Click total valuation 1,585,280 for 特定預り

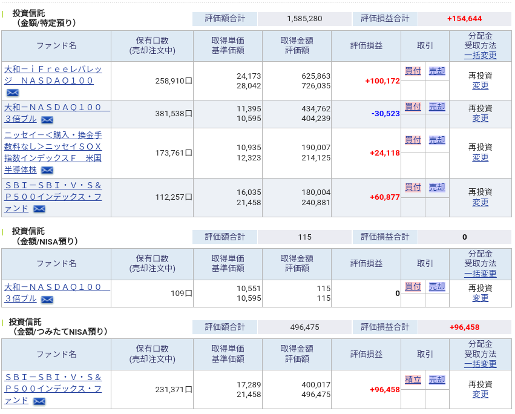pos(304,19)
